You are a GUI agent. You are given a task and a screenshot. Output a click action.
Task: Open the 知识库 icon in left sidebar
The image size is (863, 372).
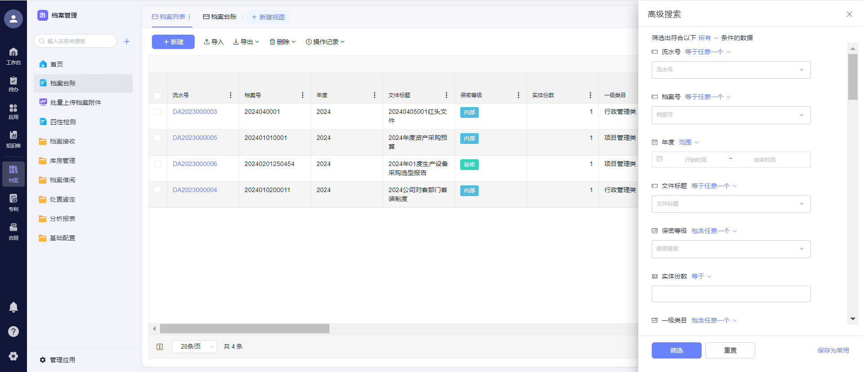(13, 139)
